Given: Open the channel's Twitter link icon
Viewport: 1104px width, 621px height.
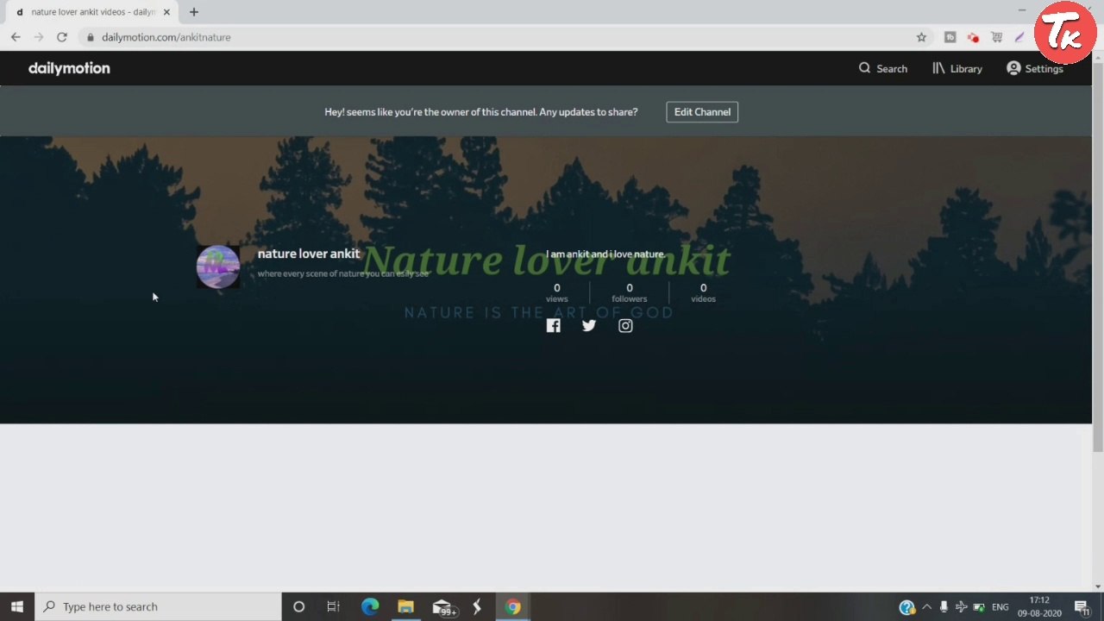Looking at the screenshot, I should [589, 326].
